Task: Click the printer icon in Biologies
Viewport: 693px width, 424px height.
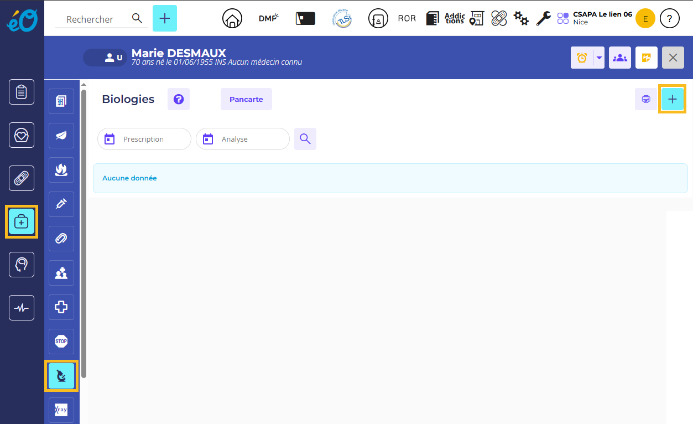Action: [645, 99]
